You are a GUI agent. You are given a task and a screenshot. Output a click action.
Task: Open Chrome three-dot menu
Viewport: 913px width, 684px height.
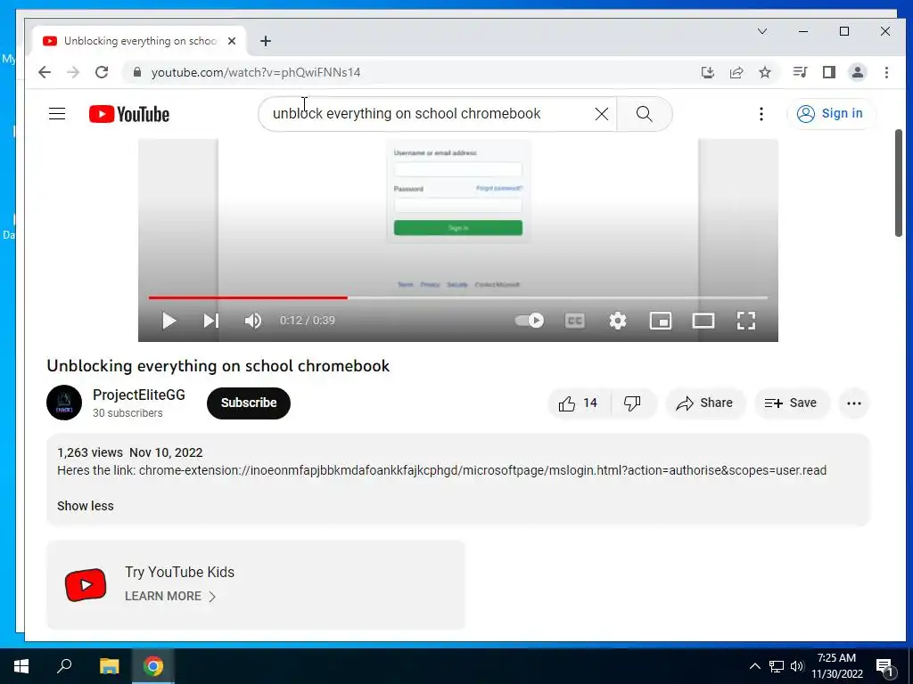[x=886, y=72]
